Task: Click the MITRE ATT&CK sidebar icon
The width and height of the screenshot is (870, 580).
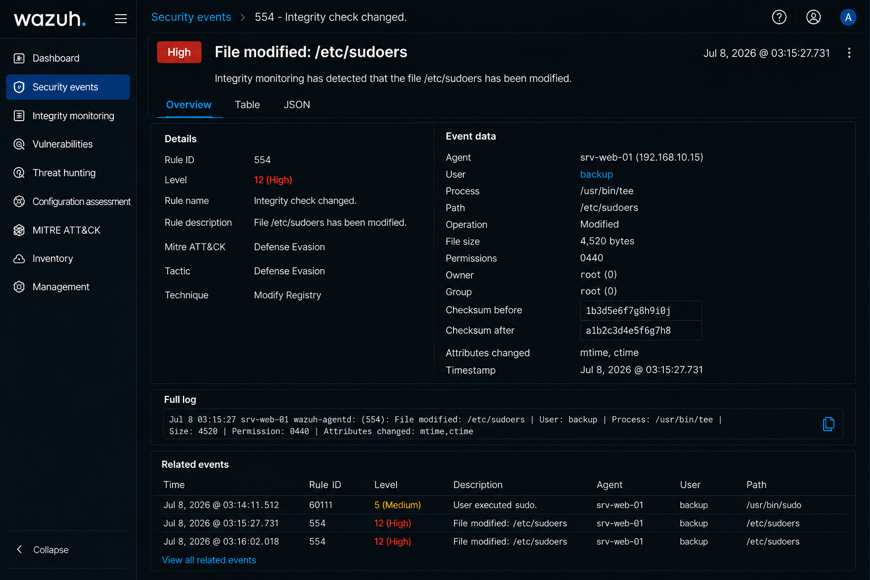Action: pos(19,231)
